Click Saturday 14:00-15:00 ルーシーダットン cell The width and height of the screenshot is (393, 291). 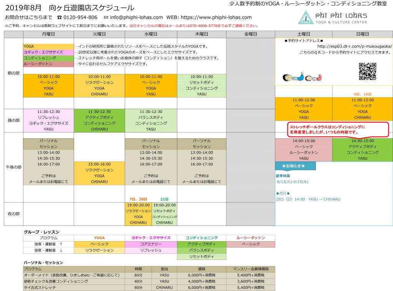coord(304,150)
